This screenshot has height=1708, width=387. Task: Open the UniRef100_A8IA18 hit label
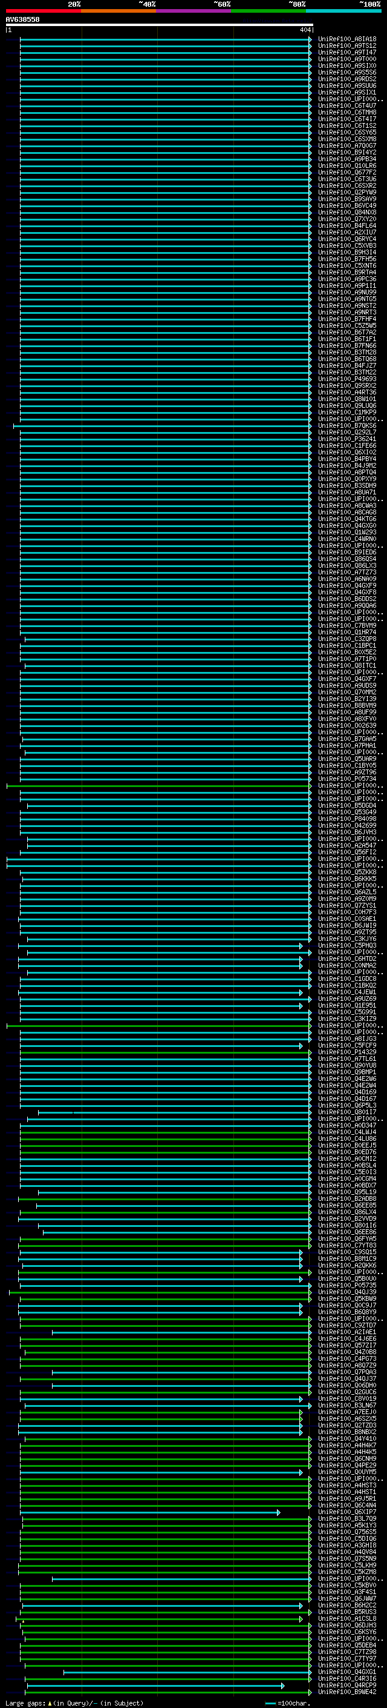coord(346,39)
